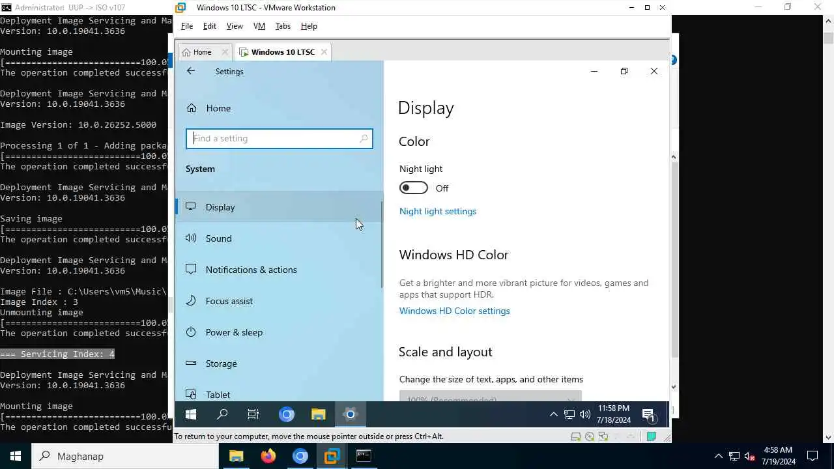Open the browser icon in guest taskbar
Image resolution: width=834 pixels, height=469 pixels.
tap(287, 414)
